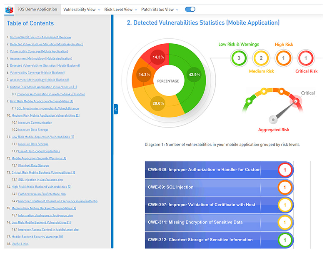Open the Vulnerability View dropdown

click(82, 9)
